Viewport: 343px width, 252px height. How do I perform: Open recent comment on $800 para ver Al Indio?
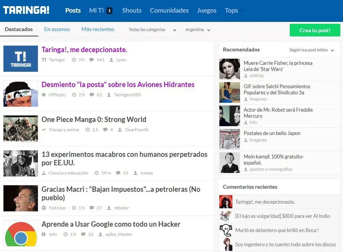[283, 216]
